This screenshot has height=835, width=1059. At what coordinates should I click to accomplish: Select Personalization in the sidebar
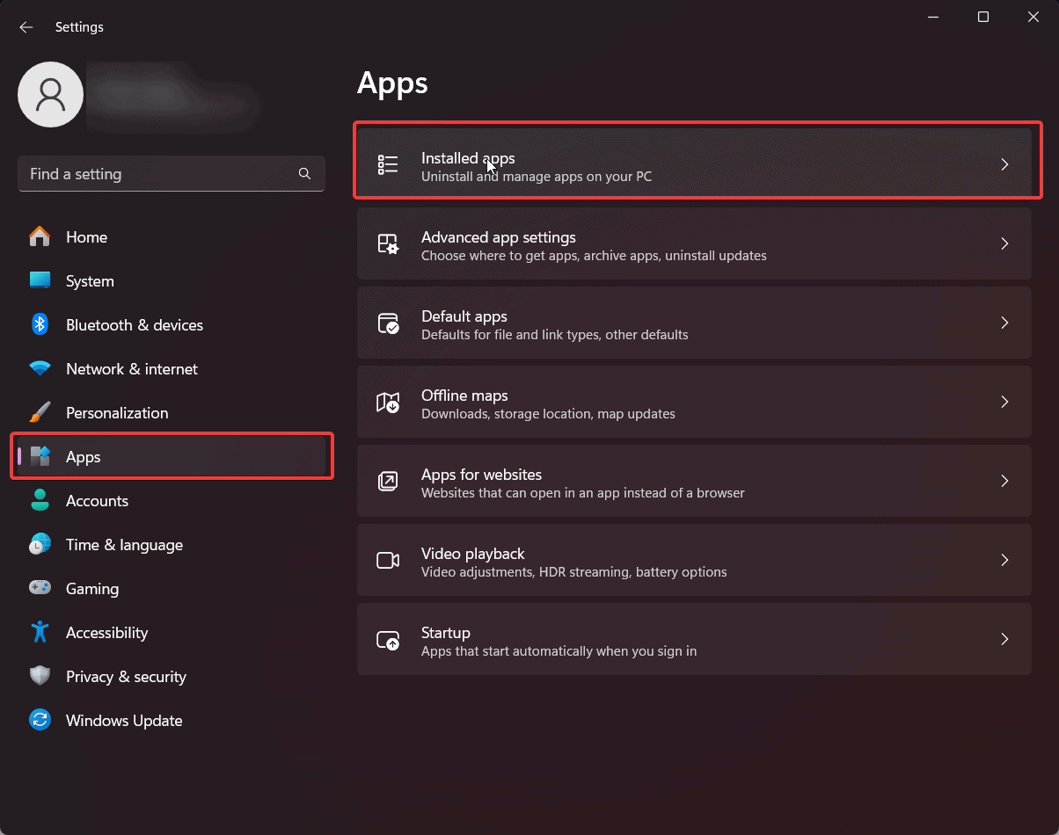click(x=117, y=412)
